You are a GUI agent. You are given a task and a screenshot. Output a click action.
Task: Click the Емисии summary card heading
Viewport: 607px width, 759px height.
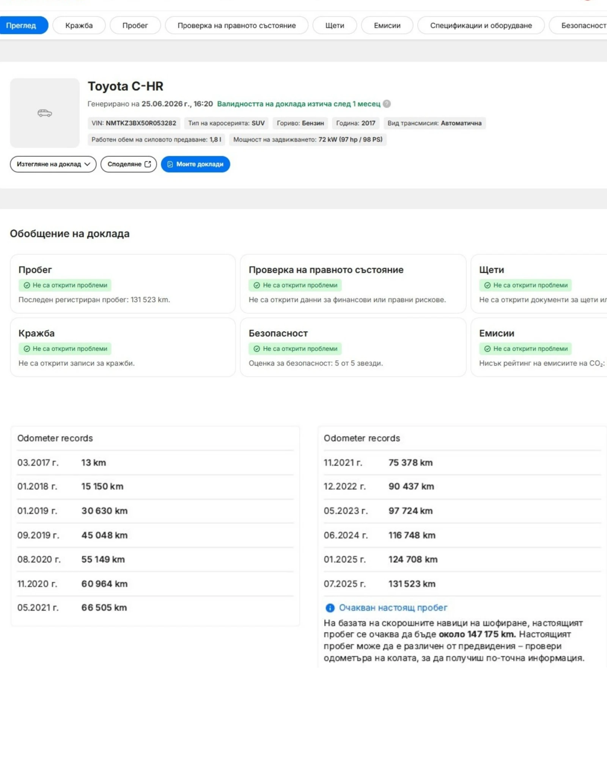(x=497, y=333)
